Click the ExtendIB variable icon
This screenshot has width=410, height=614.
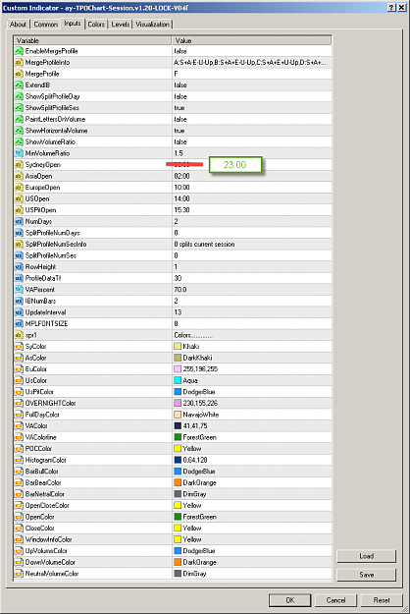click(x=19, y=84)
